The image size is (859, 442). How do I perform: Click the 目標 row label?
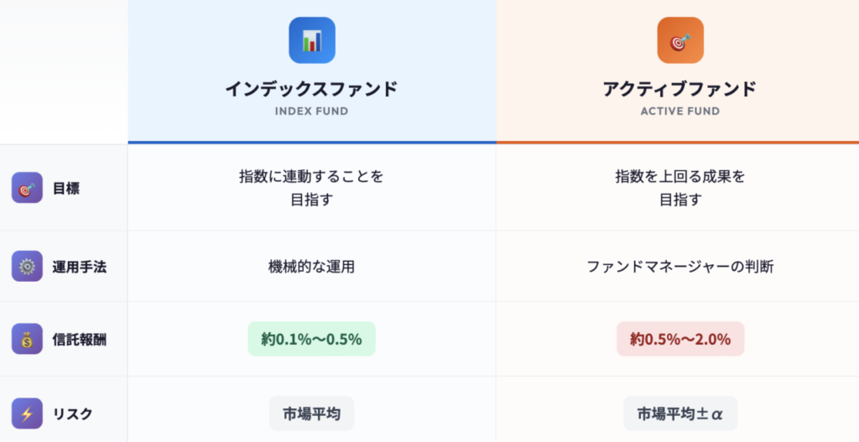click(66, 188)
